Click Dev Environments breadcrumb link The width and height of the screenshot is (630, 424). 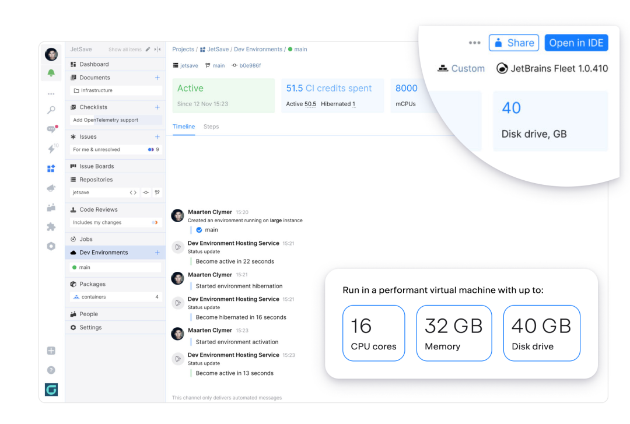(x=258, y=50)
